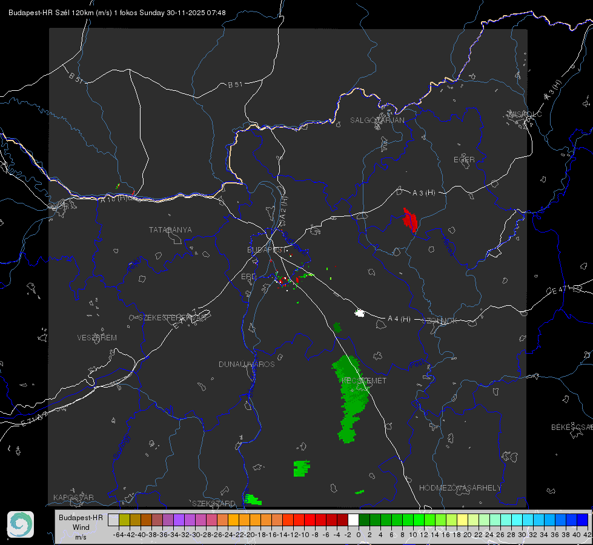Click the pale yellow swatch in wind legend
Screen dimensions: 593x545
(463, 520)
